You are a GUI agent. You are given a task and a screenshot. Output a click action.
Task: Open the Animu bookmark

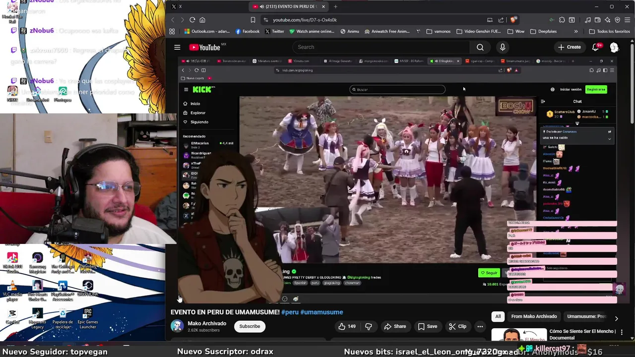[350, 31]
